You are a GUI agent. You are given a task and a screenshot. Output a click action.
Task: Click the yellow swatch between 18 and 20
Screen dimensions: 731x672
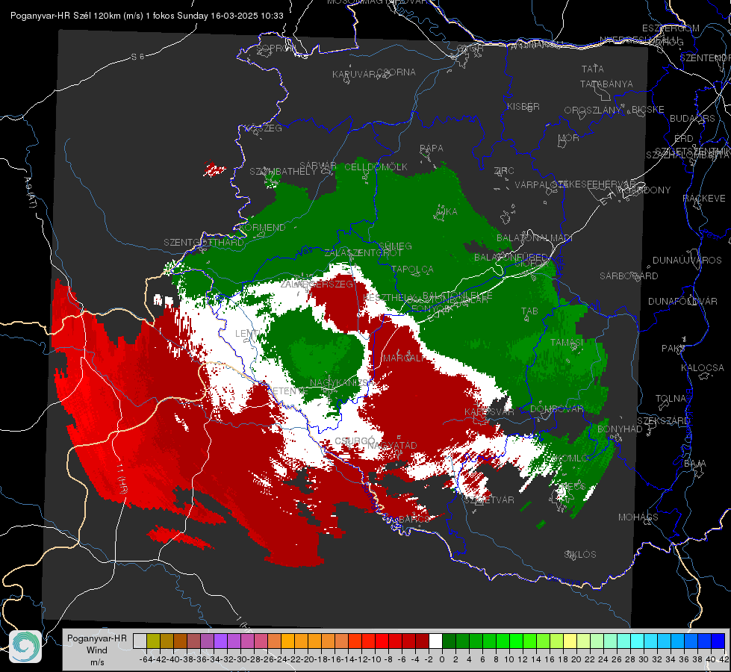[x=570, y=641]
